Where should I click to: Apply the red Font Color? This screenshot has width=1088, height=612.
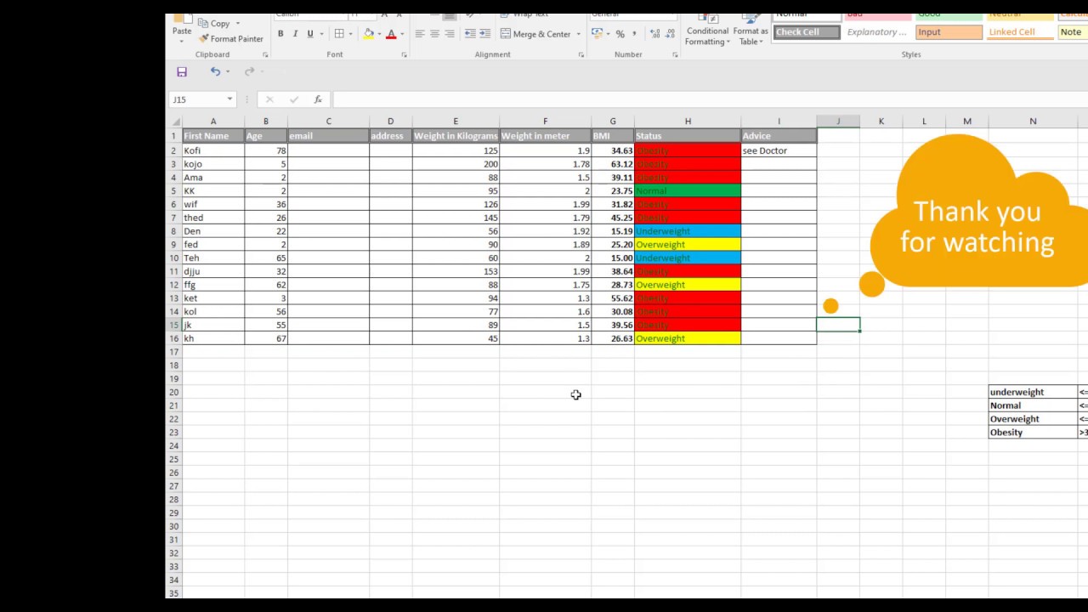click(391, 34)
